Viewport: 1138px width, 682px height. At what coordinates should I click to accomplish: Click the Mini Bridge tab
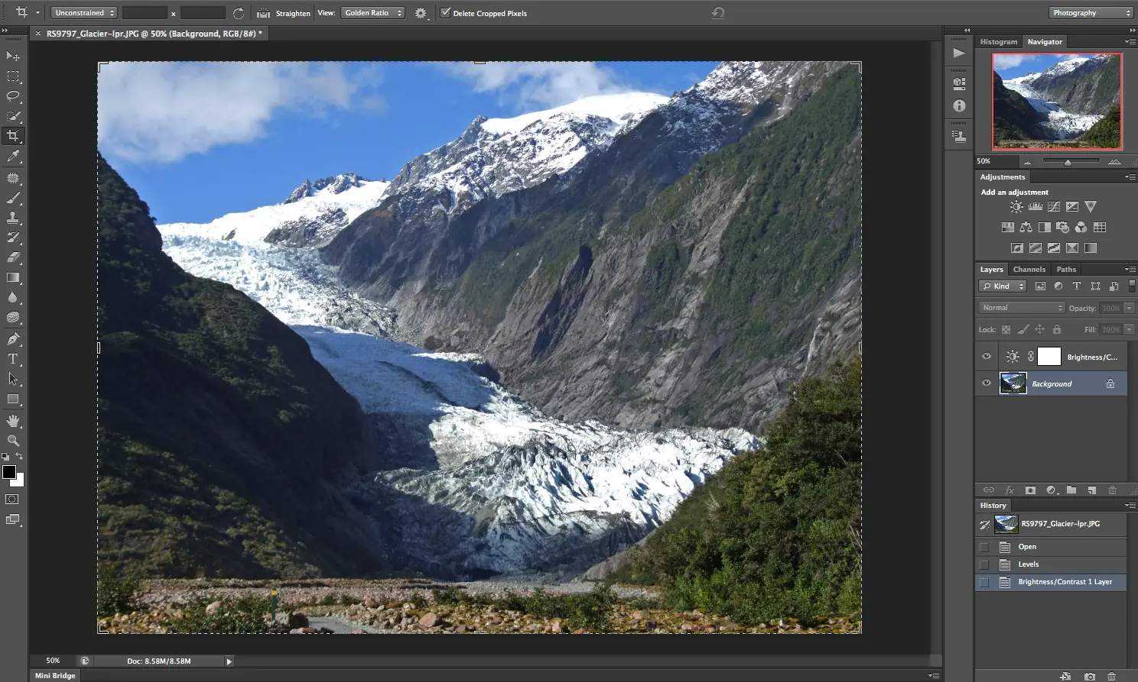(x=55, y=676)
